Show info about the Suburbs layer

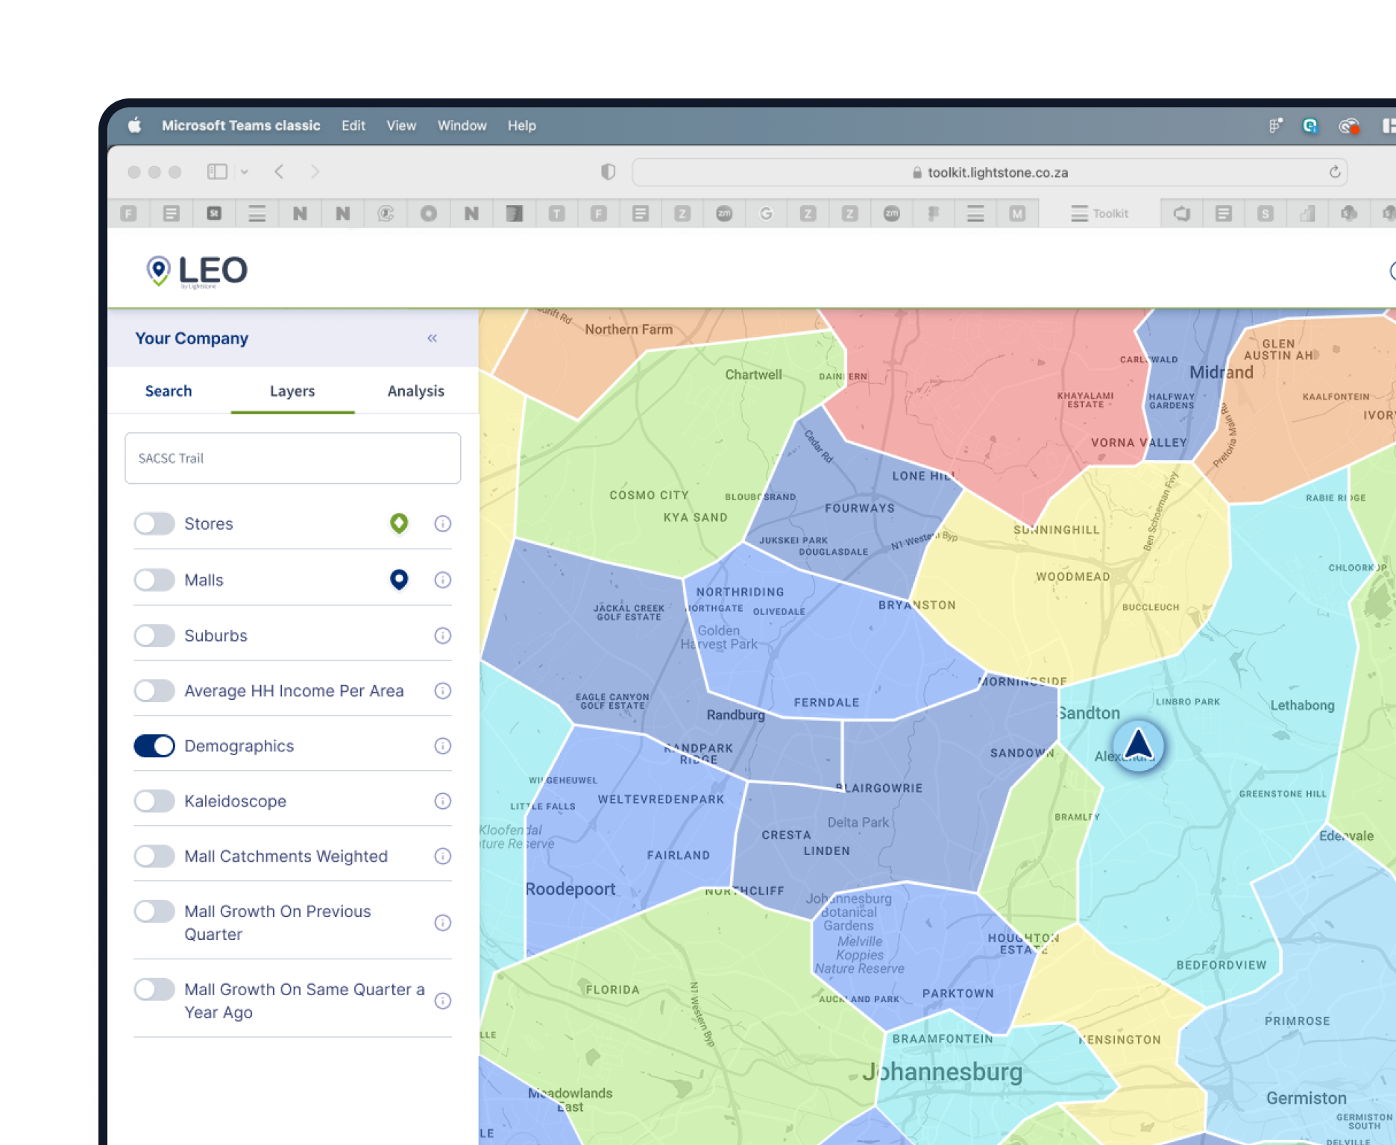pyautogui.click(x=443, y=636)
